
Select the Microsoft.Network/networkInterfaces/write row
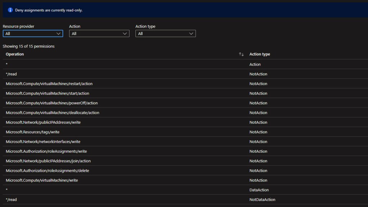coord(185,142)
